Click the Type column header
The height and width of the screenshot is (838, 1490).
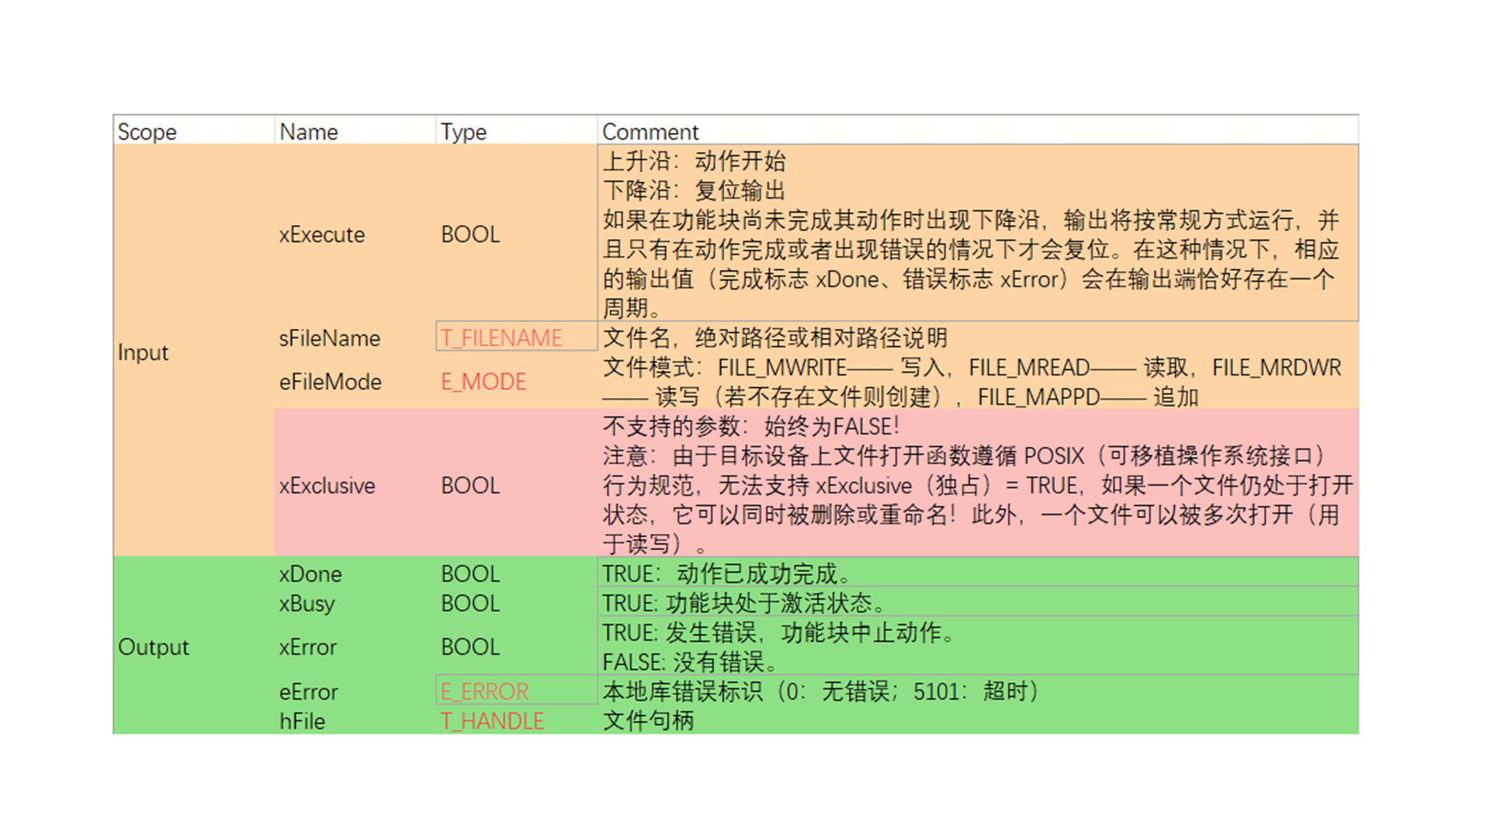click(463, 132)
